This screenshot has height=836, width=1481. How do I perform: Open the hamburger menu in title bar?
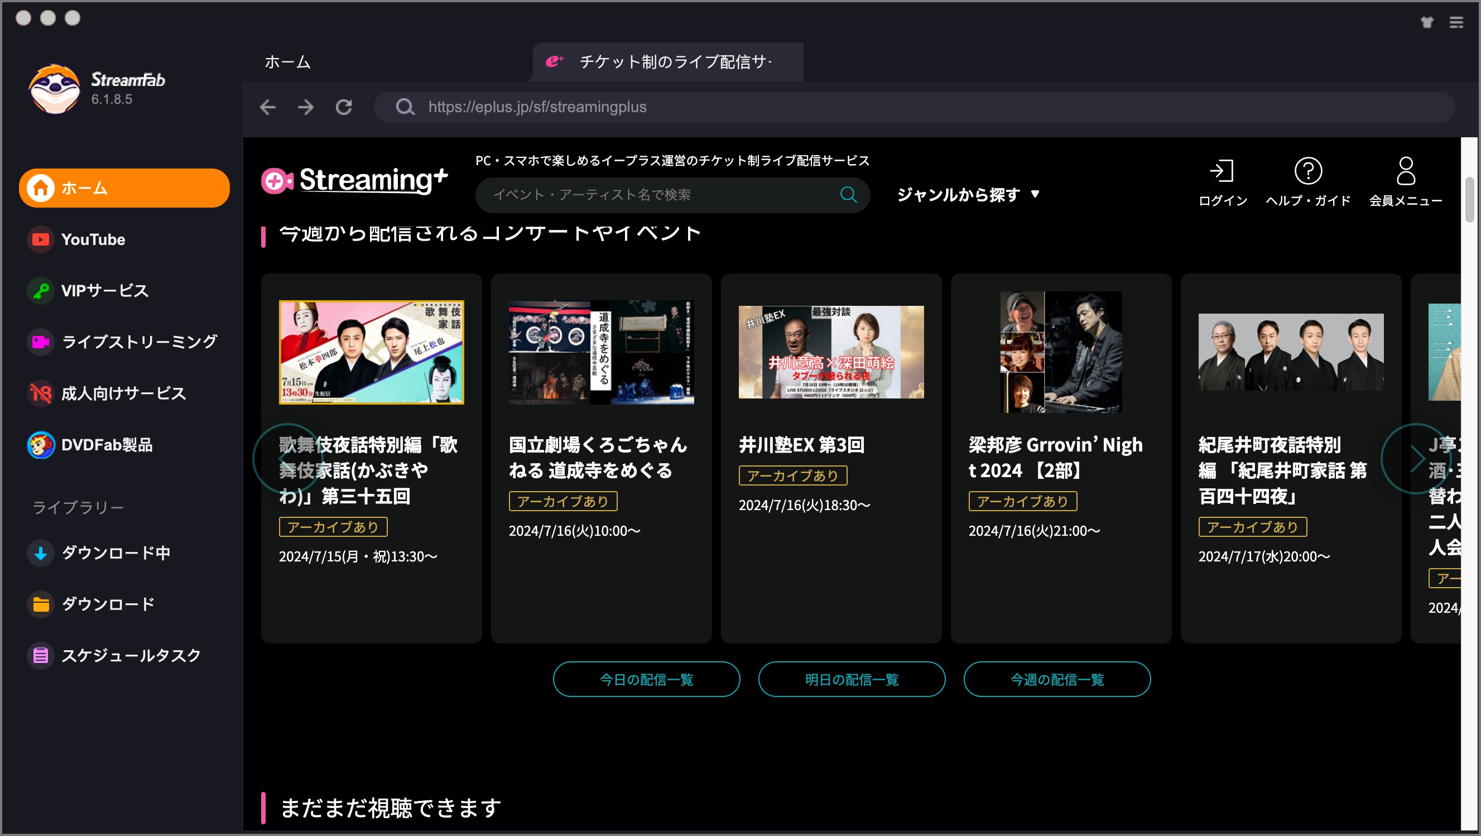pyautogui.click(x=1456, y=22)
